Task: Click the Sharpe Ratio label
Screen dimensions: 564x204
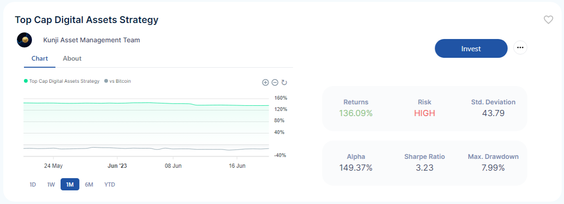Action: coord(424,157)
